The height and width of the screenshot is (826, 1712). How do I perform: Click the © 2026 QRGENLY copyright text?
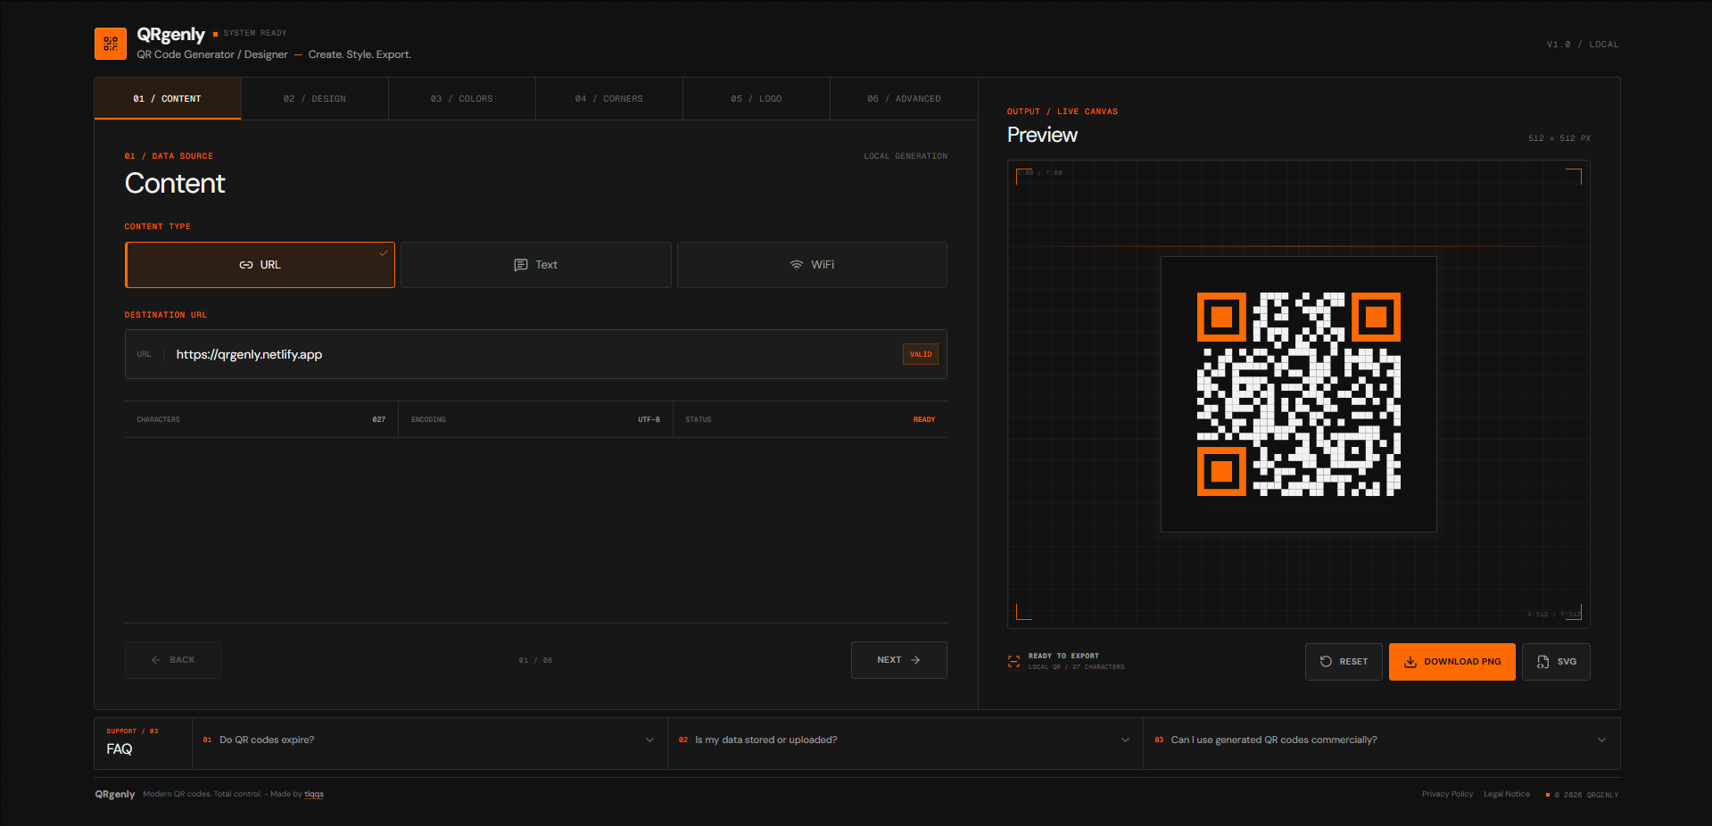pyautogui.click(x=1586, y=795)
